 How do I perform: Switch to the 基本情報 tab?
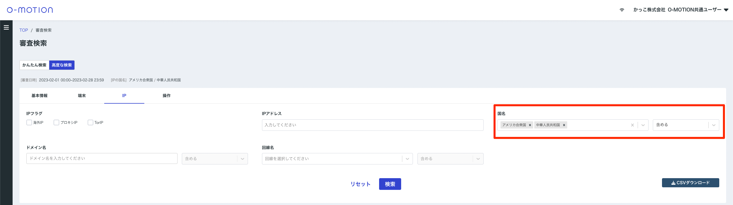[40, 96]
